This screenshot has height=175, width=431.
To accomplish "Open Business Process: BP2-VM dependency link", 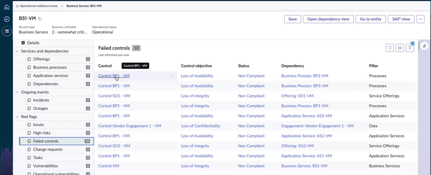I will point(305,76).
